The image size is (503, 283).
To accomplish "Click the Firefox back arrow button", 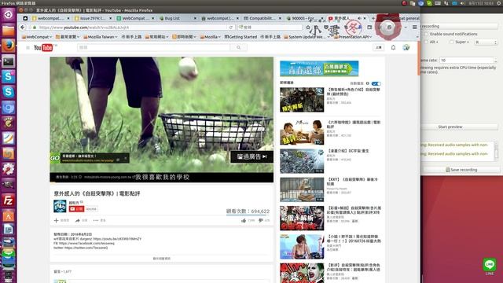I will 23,28.
